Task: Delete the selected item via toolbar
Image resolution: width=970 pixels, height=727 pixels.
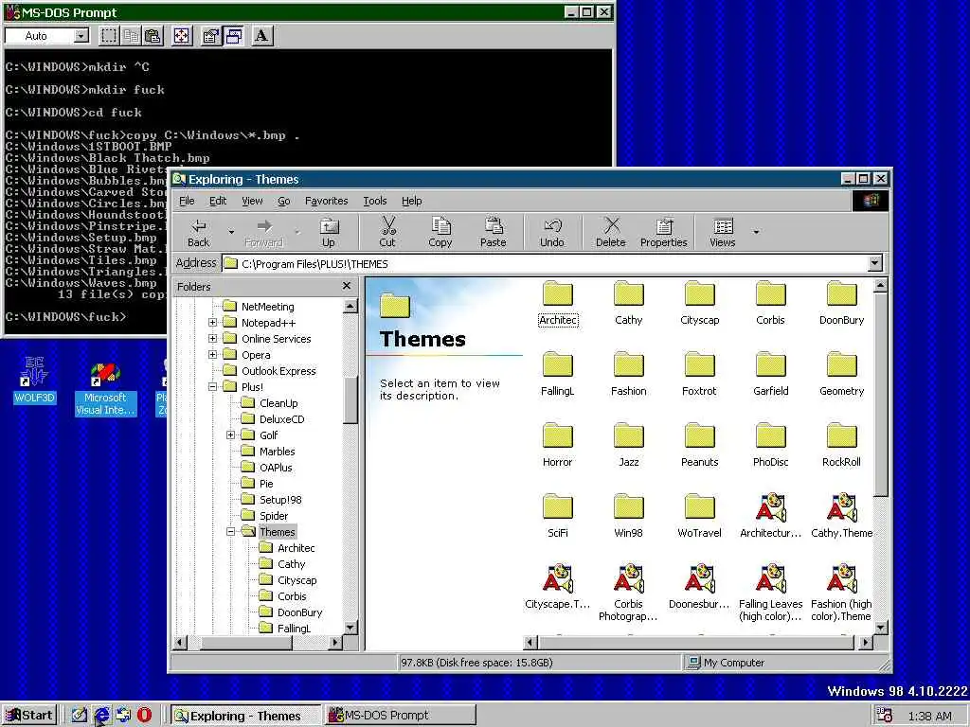Action: point(611,233)
